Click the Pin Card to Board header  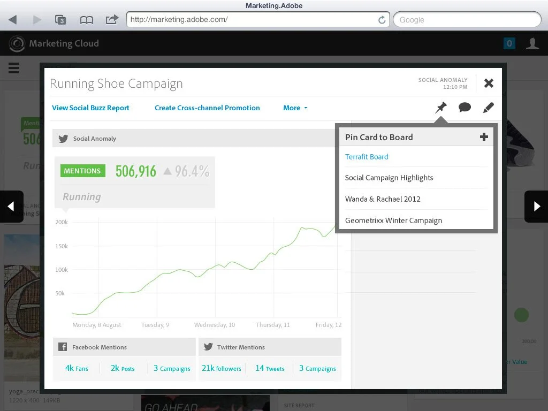click(379, 138)
